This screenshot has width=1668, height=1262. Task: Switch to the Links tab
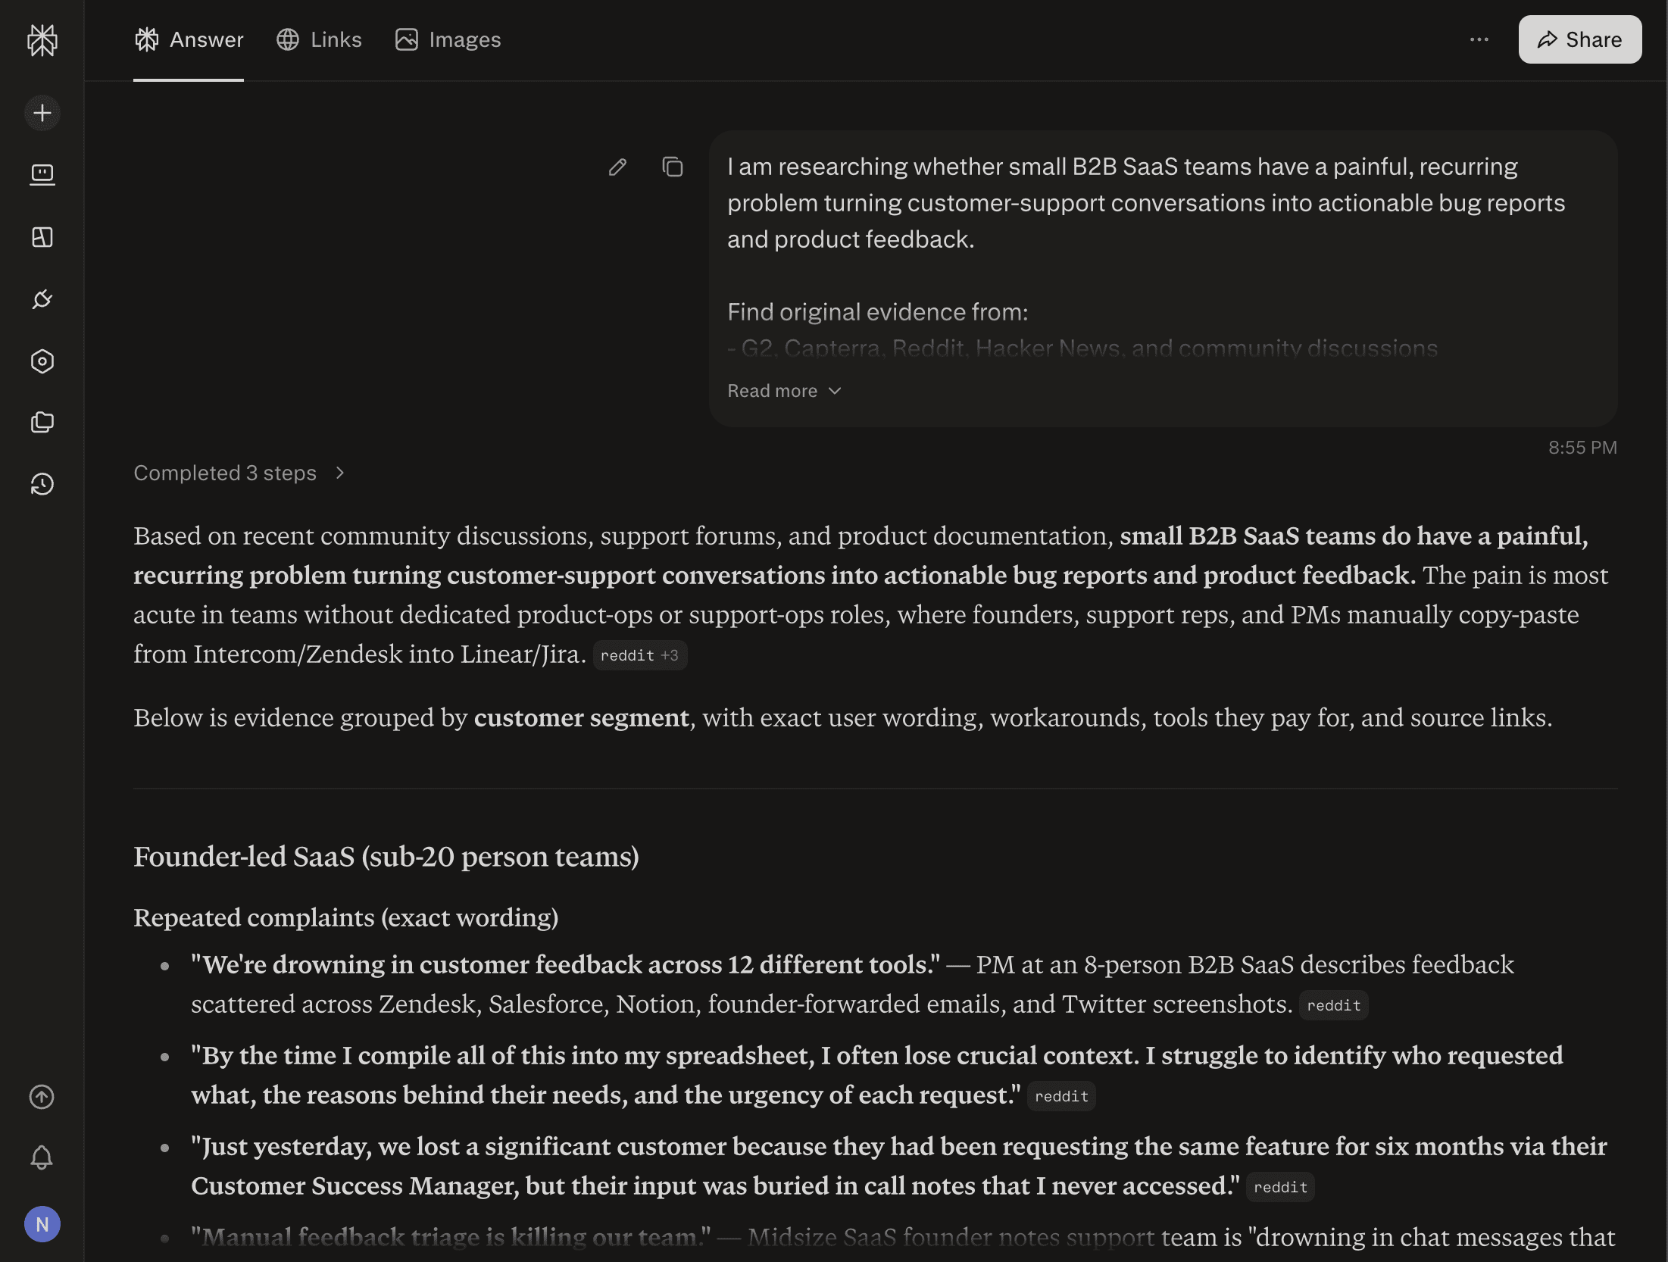pyautogui.click(x=319, y=39)
